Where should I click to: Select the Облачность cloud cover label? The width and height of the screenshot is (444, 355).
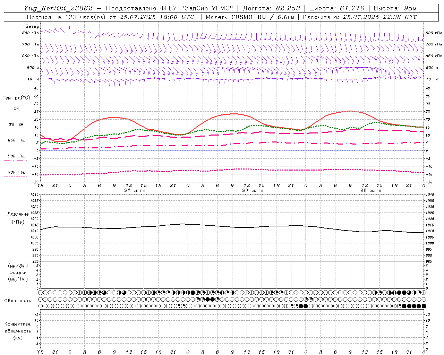coord(18,301)
